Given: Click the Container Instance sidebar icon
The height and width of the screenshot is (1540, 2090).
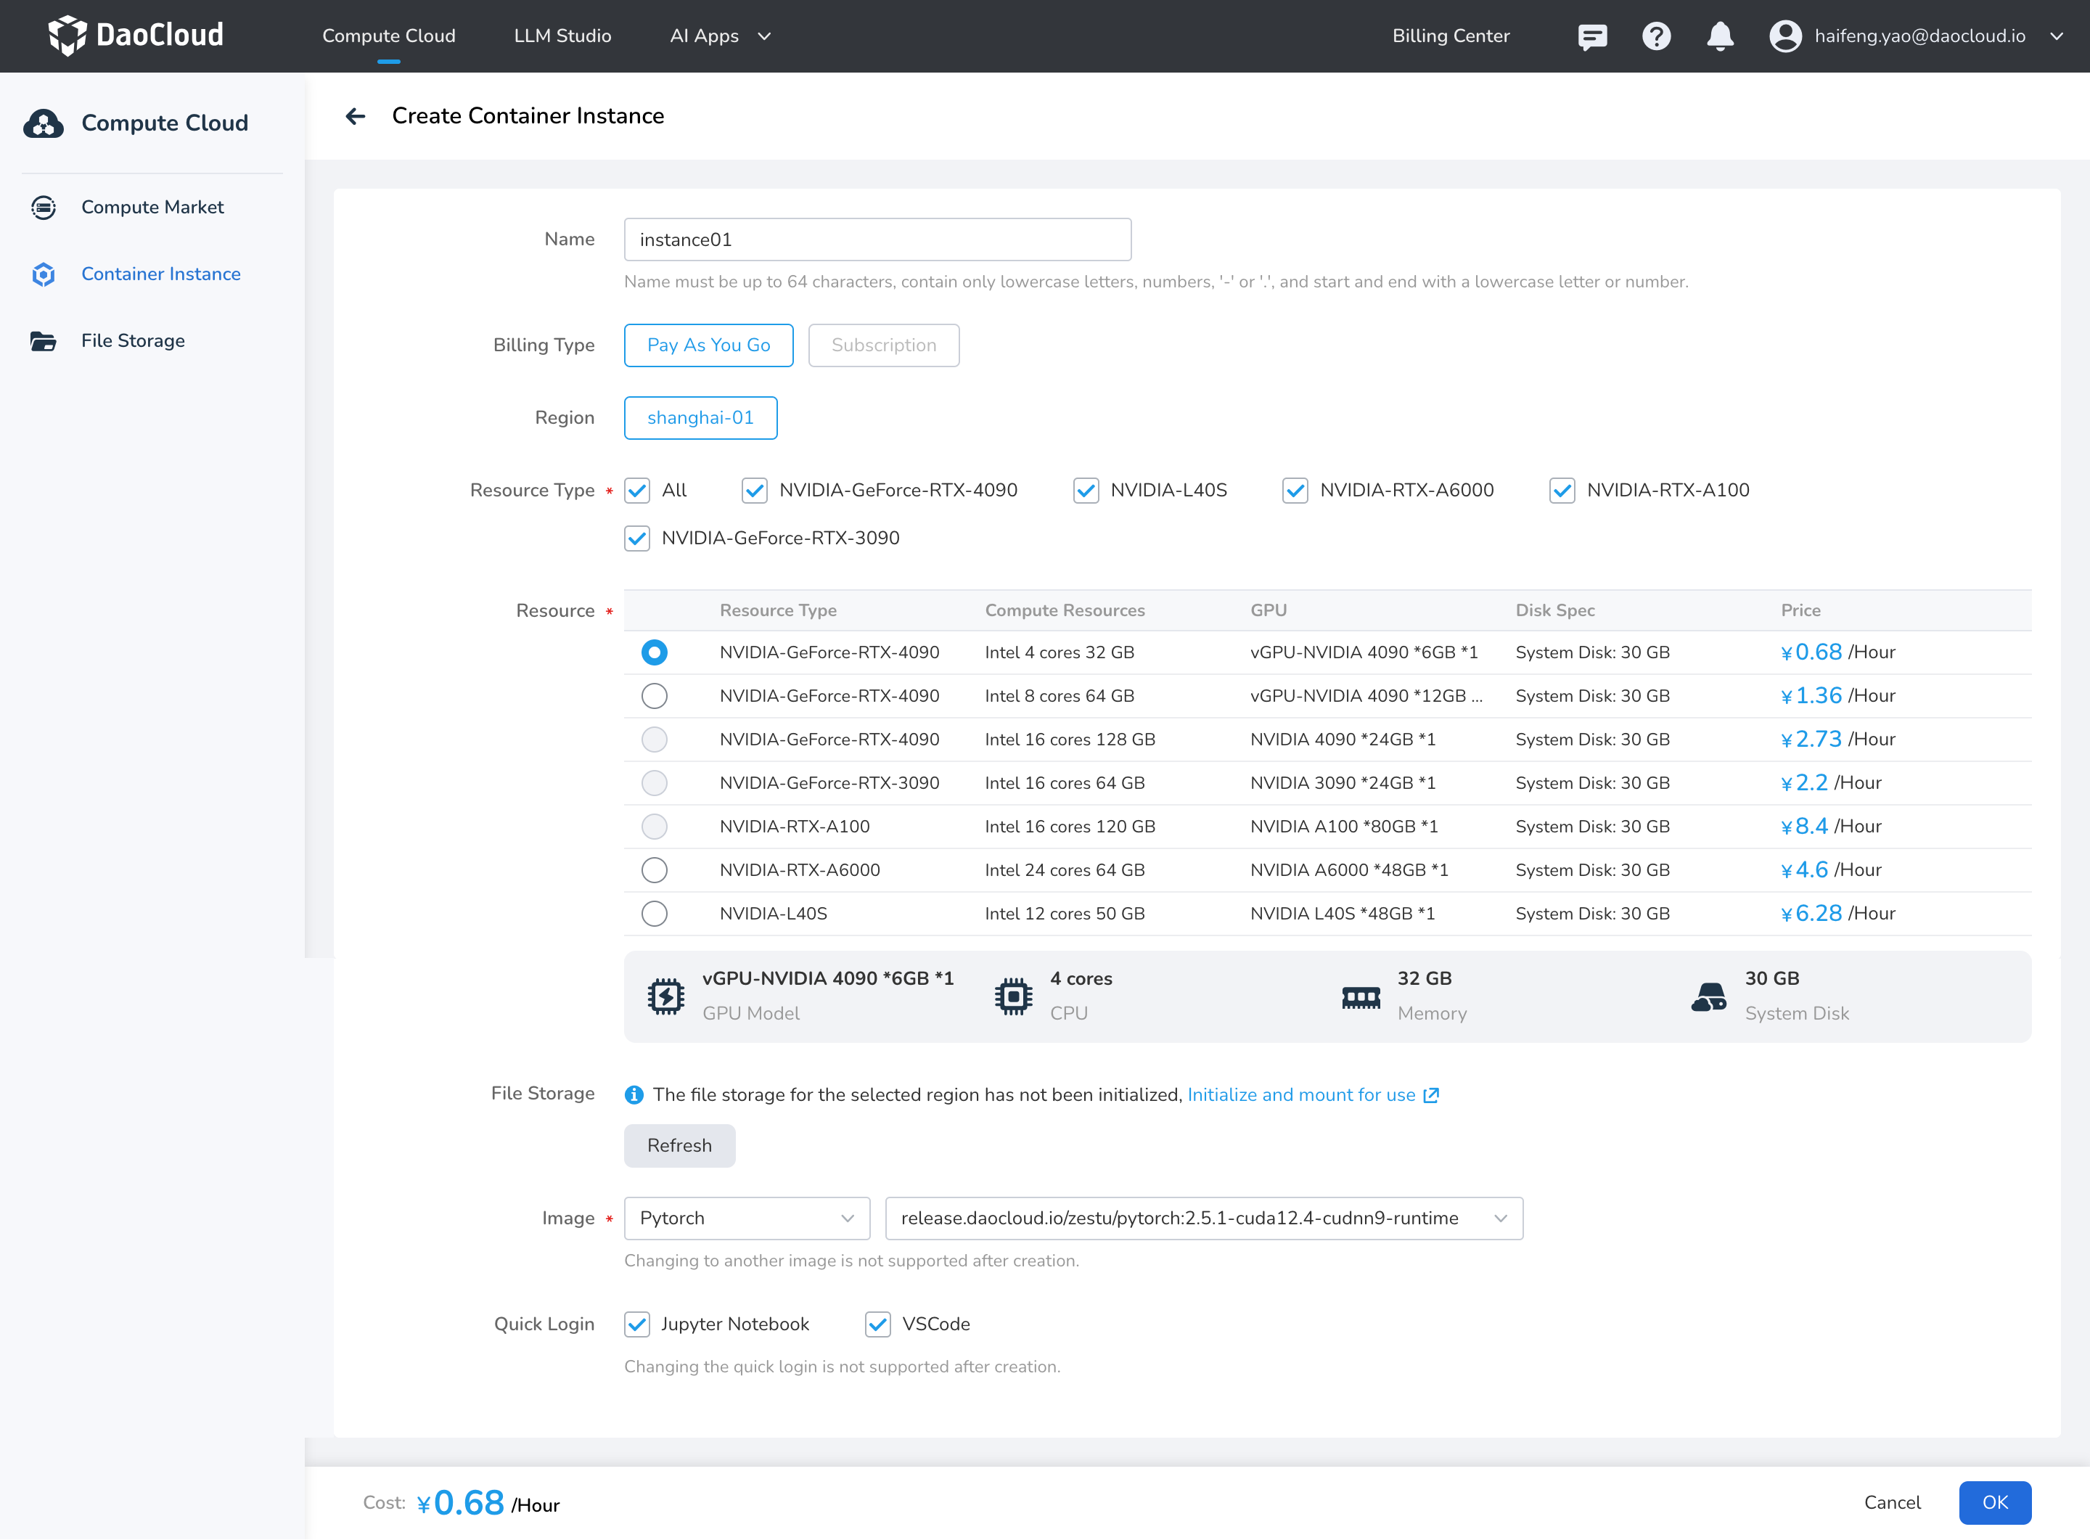Looking at the screenshot, I should coord(43,274).
